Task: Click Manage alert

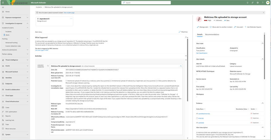Action: point(203,27)
